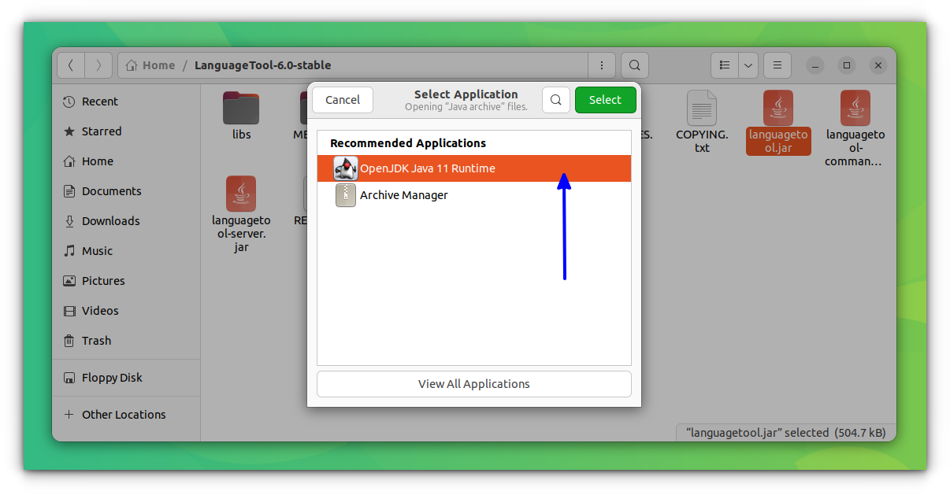Viewport: 950px width, 495px height.
Task: Click the search icon inside the Select Application dialog
Action: 556,100
